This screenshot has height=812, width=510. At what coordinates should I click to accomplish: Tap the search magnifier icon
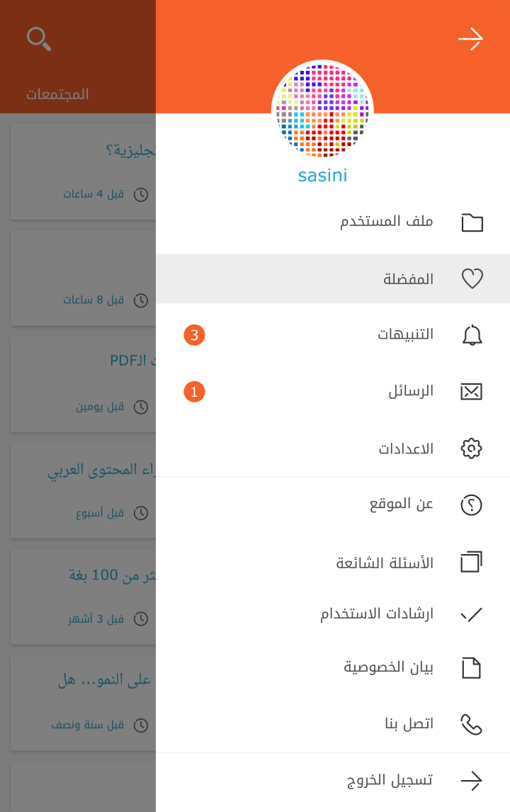click(x=39, y=38)
